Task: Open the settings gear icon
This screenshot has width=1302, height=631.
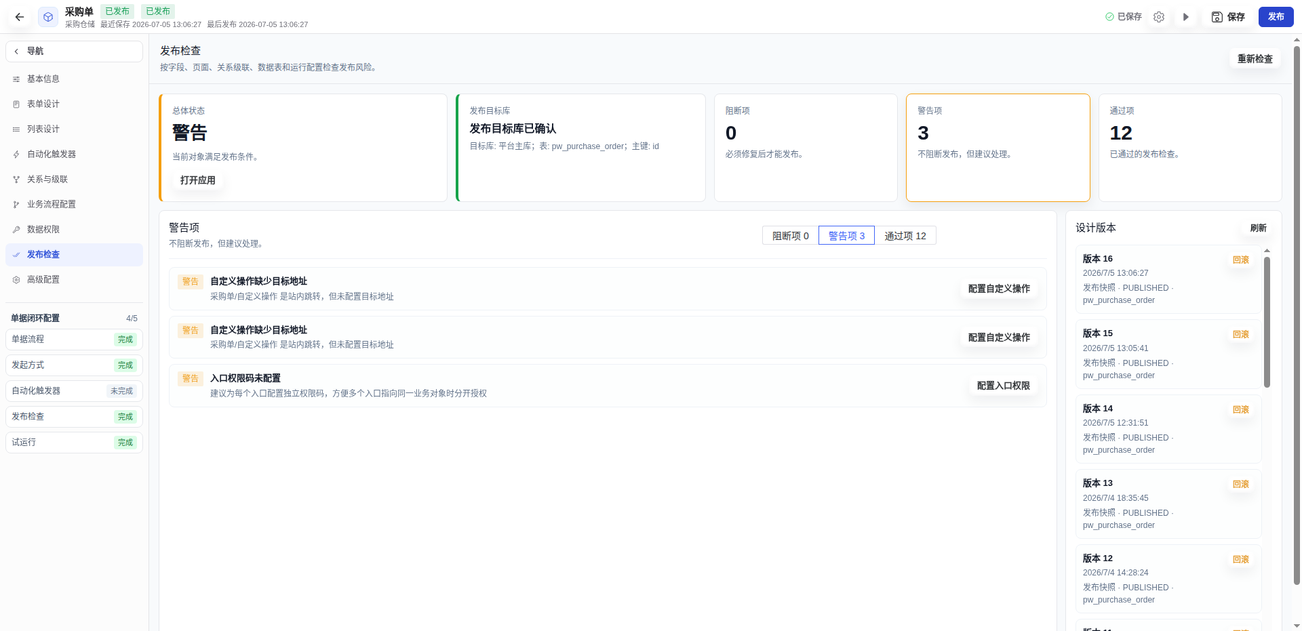Action: click(x=1159, y=17)
